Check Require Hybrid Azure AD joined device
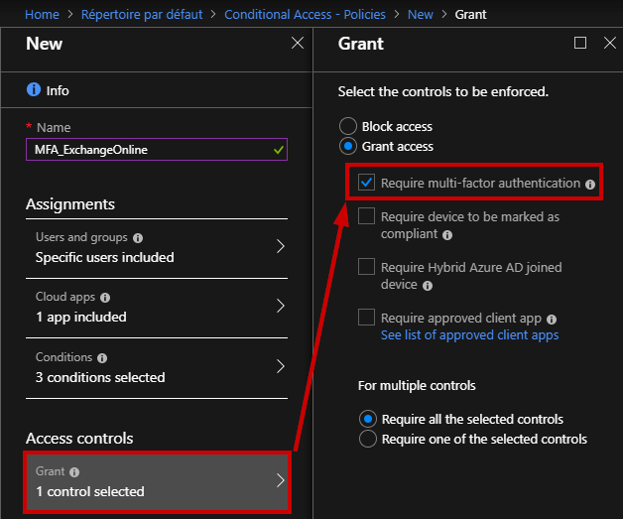 pos(366,267)
